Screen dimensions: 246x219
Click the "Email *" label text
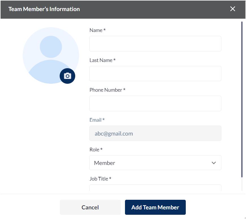97,120
